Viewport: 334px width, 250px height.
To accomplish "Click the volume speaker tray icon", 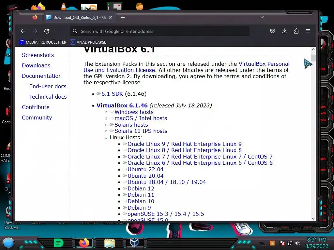I will click(x=298, y=243).
